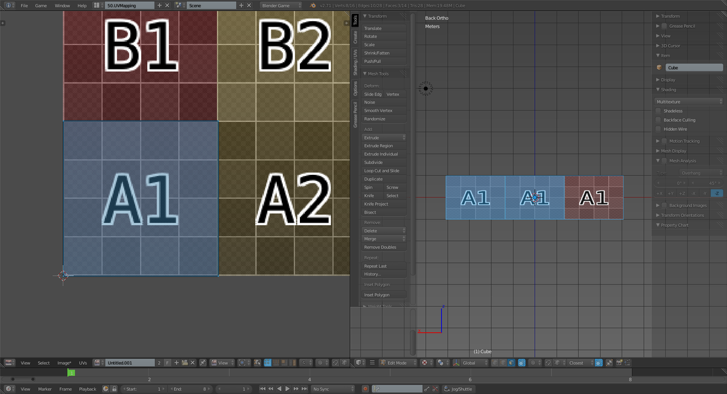
Task: Enable the Backface Culling checkbox
Action: pyautogui.click(x=659, y=120)
